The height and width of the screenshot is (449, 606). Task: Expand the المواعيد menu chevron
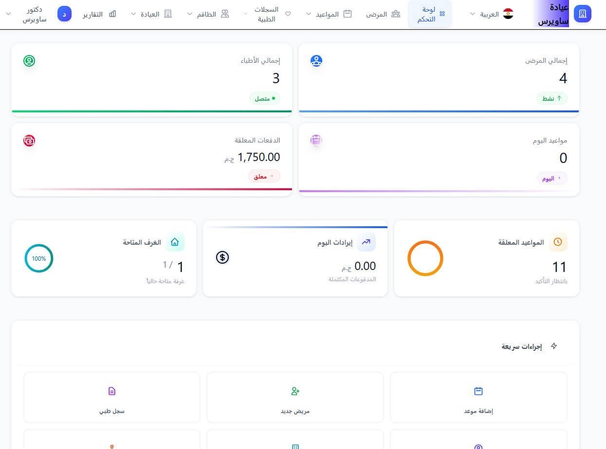308,14
